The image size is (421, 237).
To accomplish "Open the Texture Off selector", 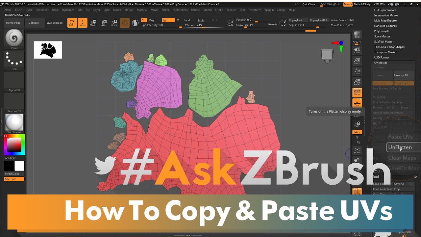I will (14, 103).
